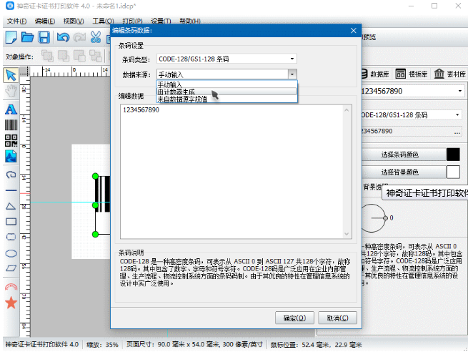Choose the 1D barcode tool

coord(11,124)
